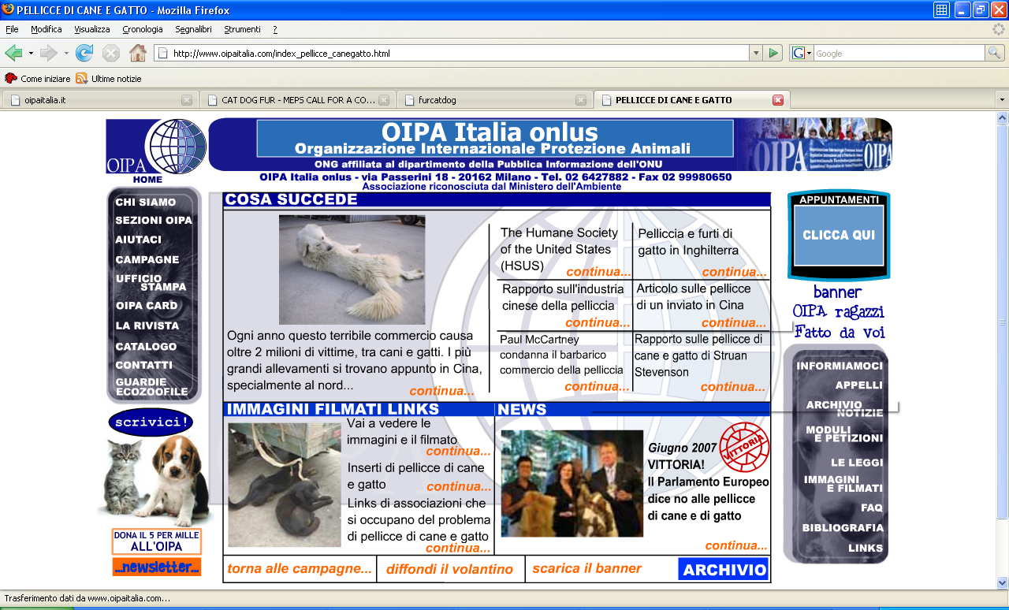Open the Google search engine selector
Viewport: 1009px width, 610px height.
(802, 53)
